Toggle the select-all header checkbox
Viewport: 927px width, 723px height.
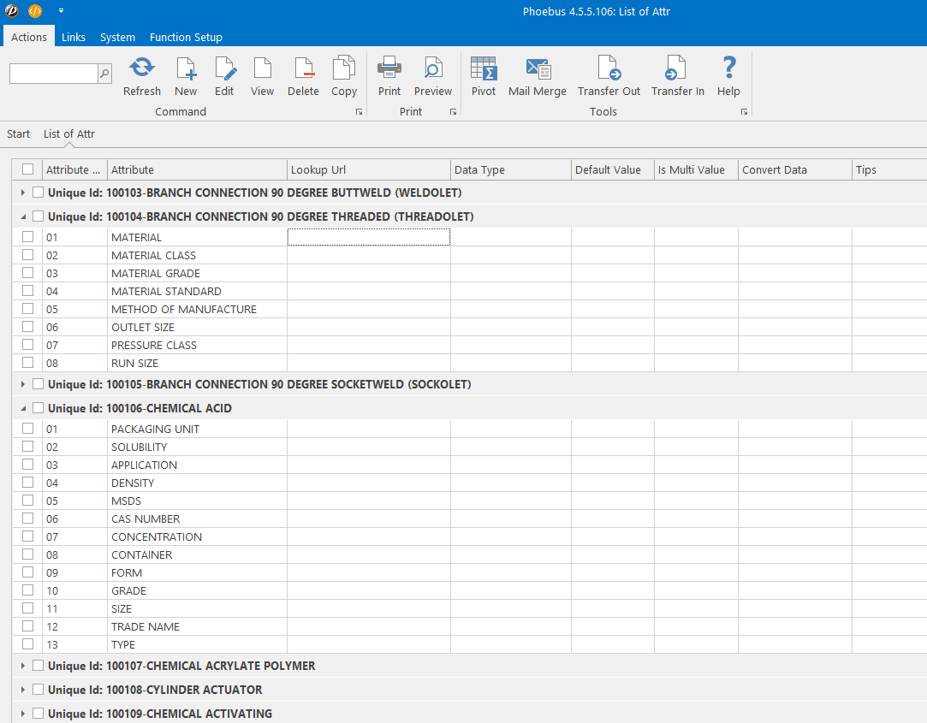pos(27,169)
